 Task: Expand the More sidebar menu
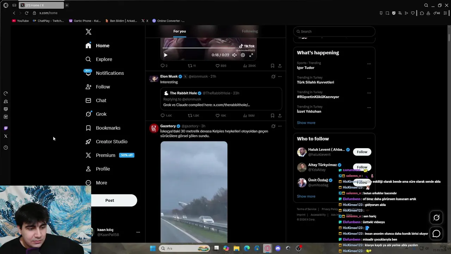point(97,183)
